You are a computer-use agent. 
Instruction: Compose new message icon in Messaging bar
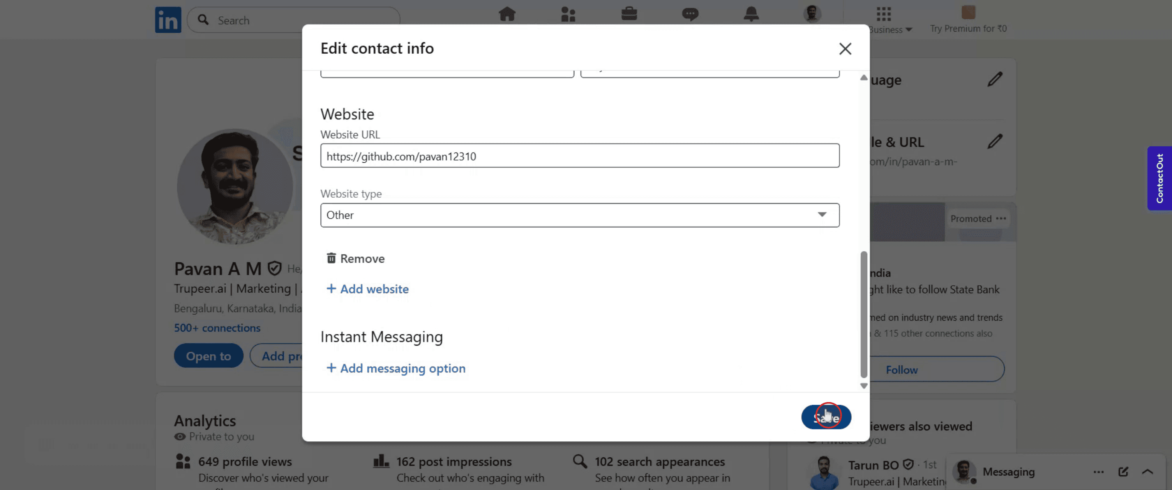coord(1123,472)
